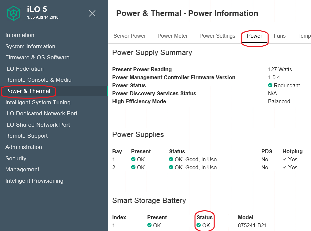Click the Present OK icon for Smart Storage Battery
The image size is (311, 231).
click(149, 225)
